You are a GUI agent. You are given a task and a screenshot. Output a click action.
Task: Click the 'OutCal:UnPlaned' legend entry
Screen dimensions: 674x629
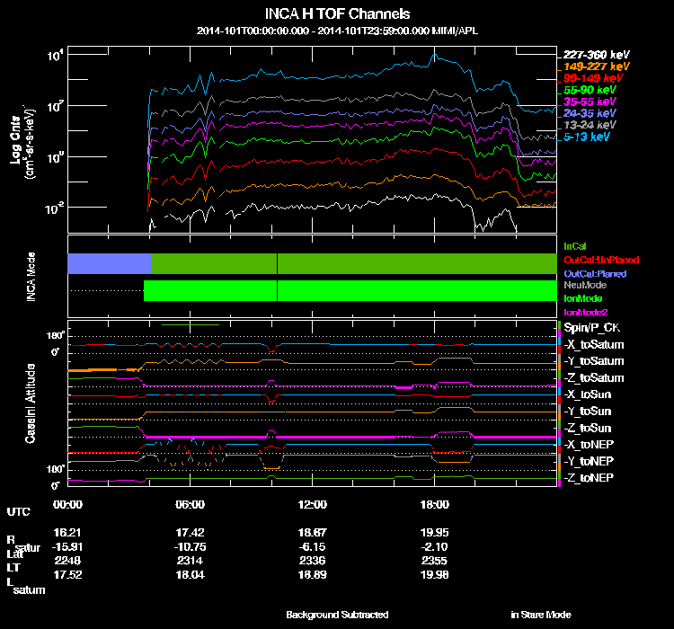coord(601,260)
